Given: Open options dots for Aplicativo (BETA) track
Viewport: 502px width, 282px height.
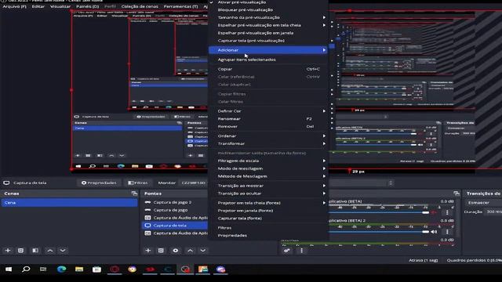Looking at the screenshot, I should [x=447, y=212].
